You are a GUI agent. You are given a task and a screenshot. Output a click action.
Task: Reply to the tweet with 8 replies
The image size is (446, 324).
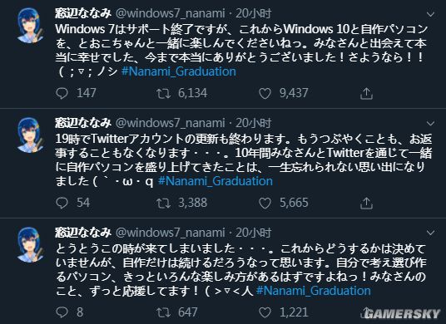coord(62,312)
